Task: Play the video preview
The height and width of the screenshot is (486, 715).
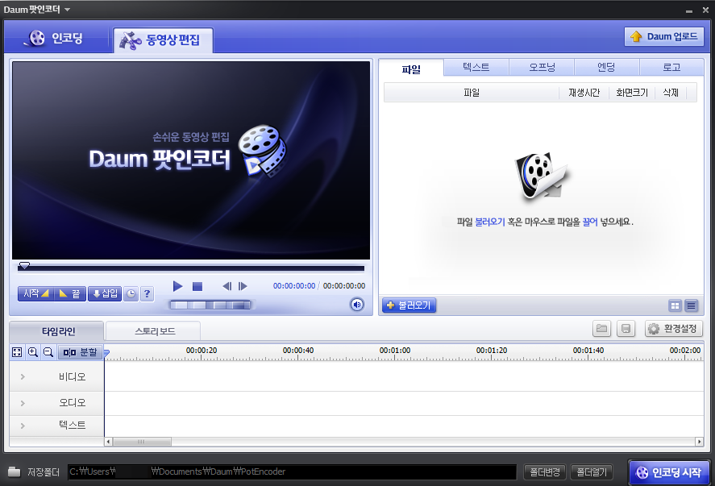Action: 178,286
